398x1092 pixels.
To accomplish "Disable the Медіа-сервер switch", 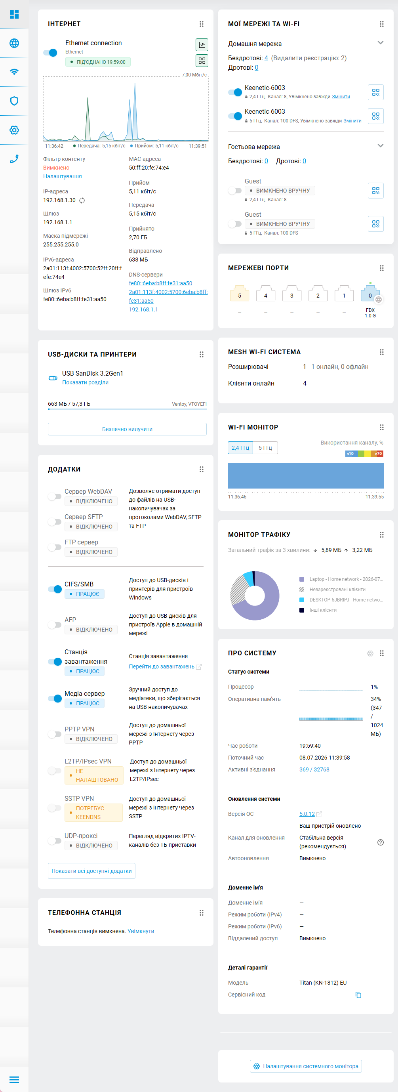I will [55, 699].
